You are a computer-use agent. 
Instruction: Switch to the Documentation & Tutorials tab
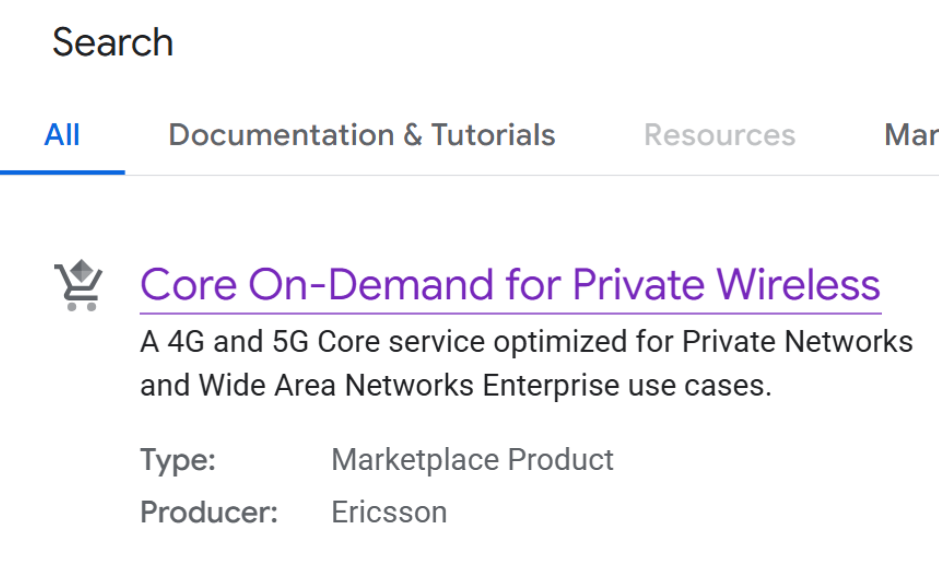click(x=362, y=135)
